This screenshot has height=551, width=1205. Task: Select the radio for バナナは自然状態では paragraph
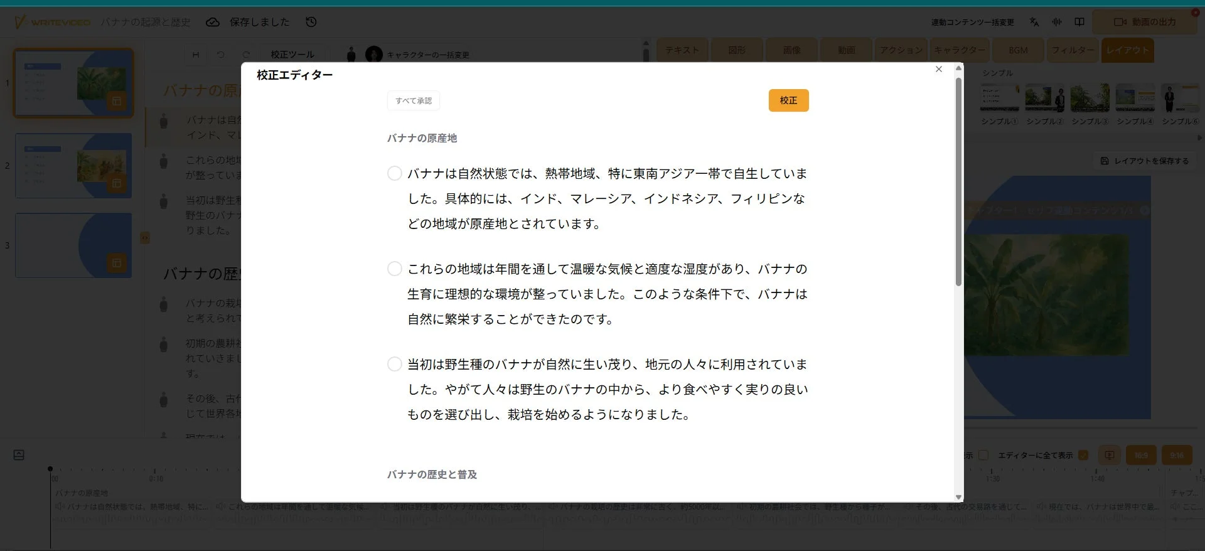pos(394,173)
